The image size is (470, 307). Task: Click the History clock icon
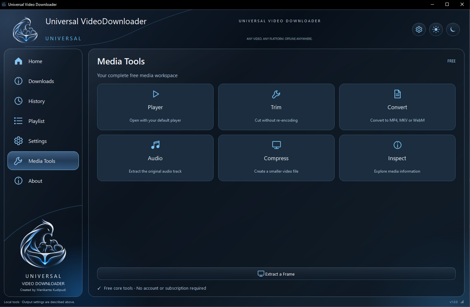(19, 101)
